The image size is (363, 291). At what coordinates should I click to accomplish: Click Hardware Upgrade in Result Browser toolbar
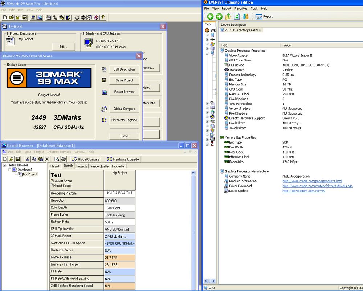123,159
